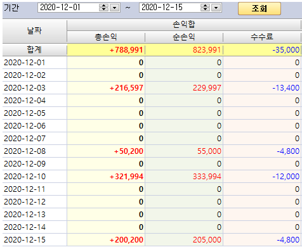
Task: Select the 2020-12-03 date row
Action: pyautogui.click(x=34, y=88)
